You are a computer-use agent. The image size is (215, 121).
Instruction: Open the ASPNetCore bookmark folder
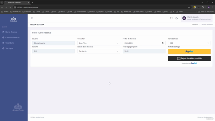tap(15, 12)
